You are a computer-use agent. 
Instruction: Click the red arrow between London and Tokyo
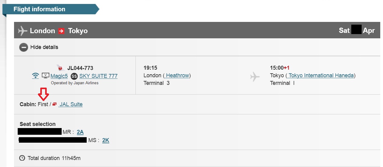tap(61, 31)
